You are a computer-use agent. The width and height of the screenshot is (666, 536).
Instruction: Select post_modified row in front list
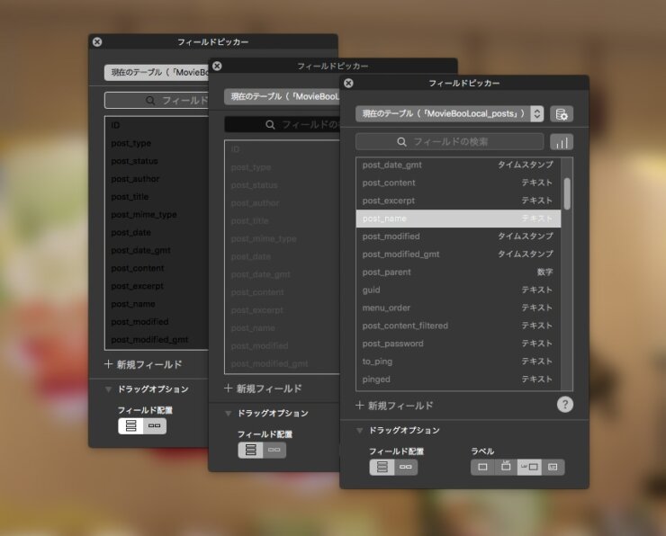[x=458, y=237]
